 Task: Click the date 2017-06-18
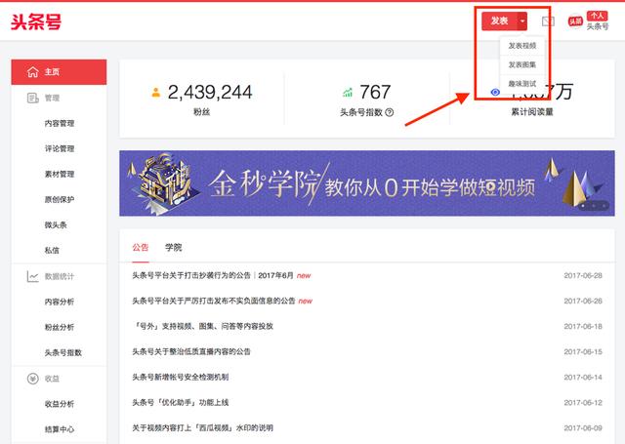pyautogui.click(x=583, y=327)
